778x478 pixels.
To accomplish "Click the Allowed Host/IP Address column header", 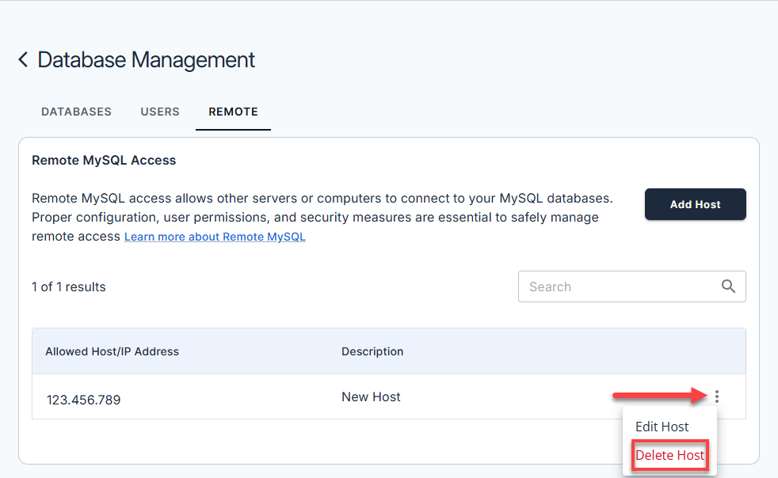I will tap(113, 351).
